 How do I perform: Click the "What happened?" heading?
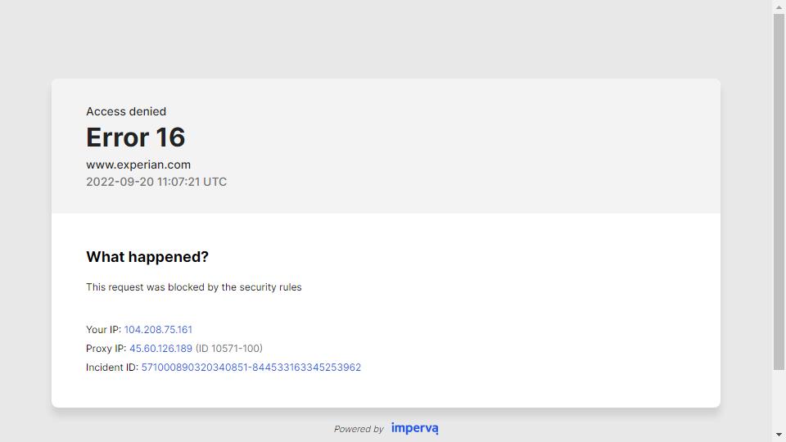coord(147,257)
